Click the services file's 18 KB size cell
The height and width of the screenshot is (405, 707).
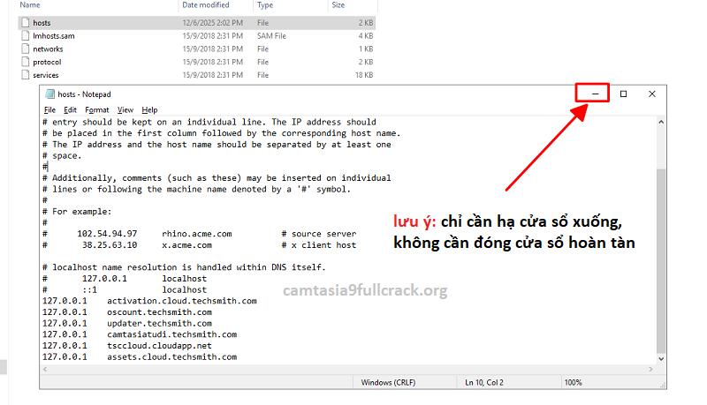364,75
